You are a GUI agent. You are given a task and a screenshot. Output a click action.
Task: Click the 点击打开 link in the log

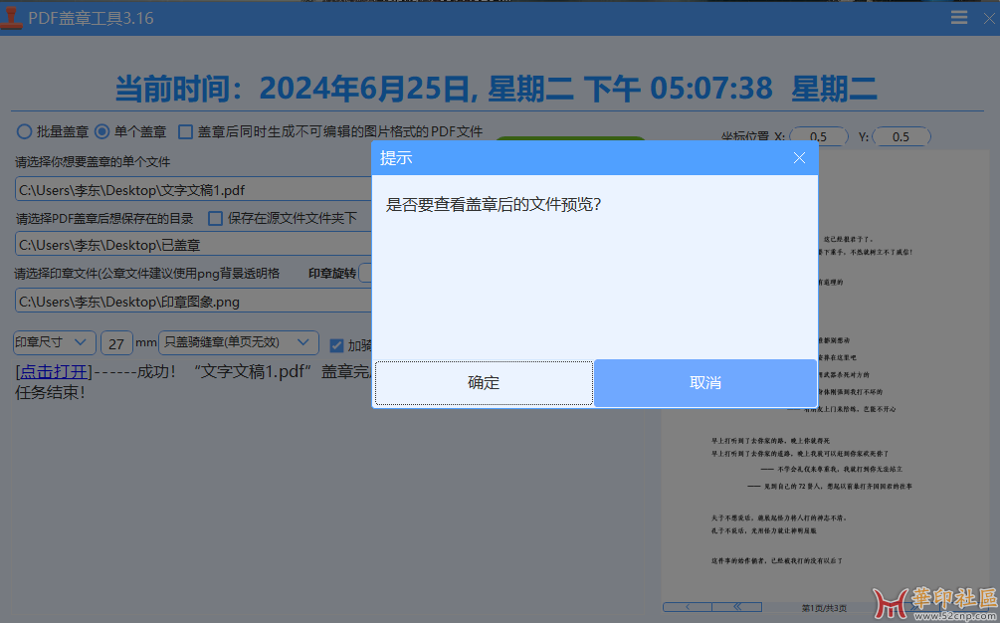[54, 371]
